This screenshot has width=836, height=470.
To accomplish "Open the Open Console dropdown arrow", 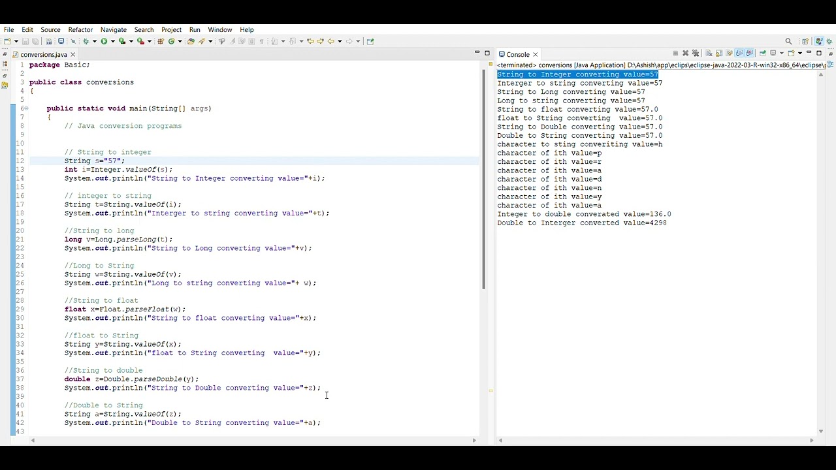I will coord(800,53).
